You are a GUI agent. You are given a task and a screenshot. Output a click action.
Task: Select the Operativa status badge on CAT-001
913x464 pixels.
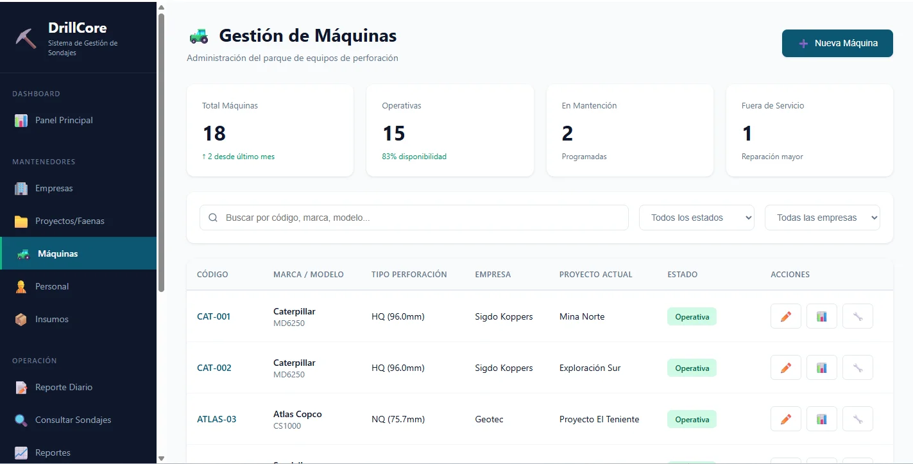pyautogui.click(x=692, y=316)
